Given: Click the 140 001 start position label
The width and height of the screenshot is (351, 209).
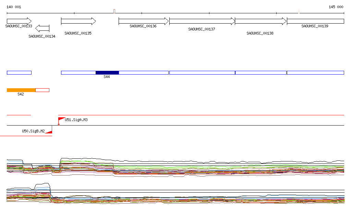Looking at the screenshot, I should pos(14,7).
